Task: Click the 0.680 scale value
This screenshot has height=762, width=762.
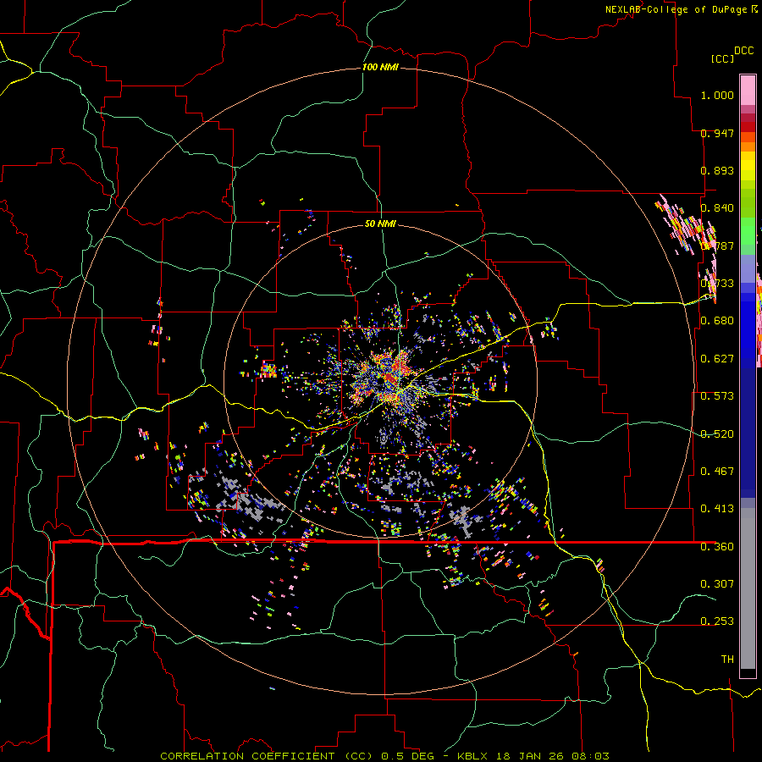Action: click(x=717, y=321)
